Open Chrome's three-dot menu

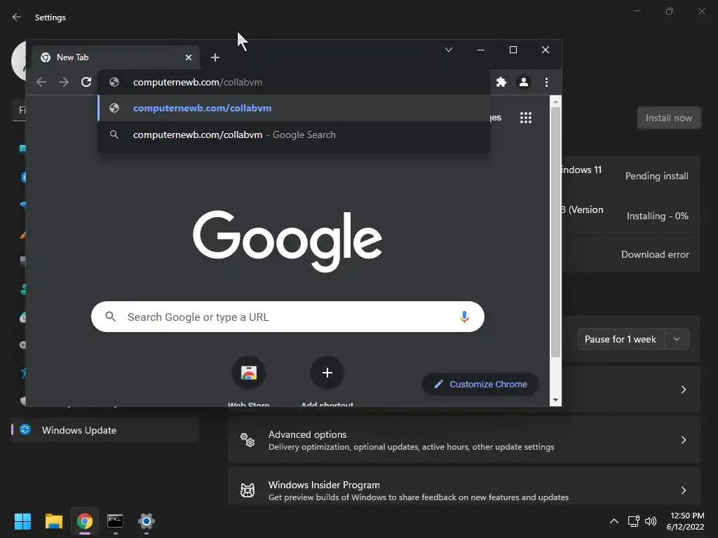546,83
